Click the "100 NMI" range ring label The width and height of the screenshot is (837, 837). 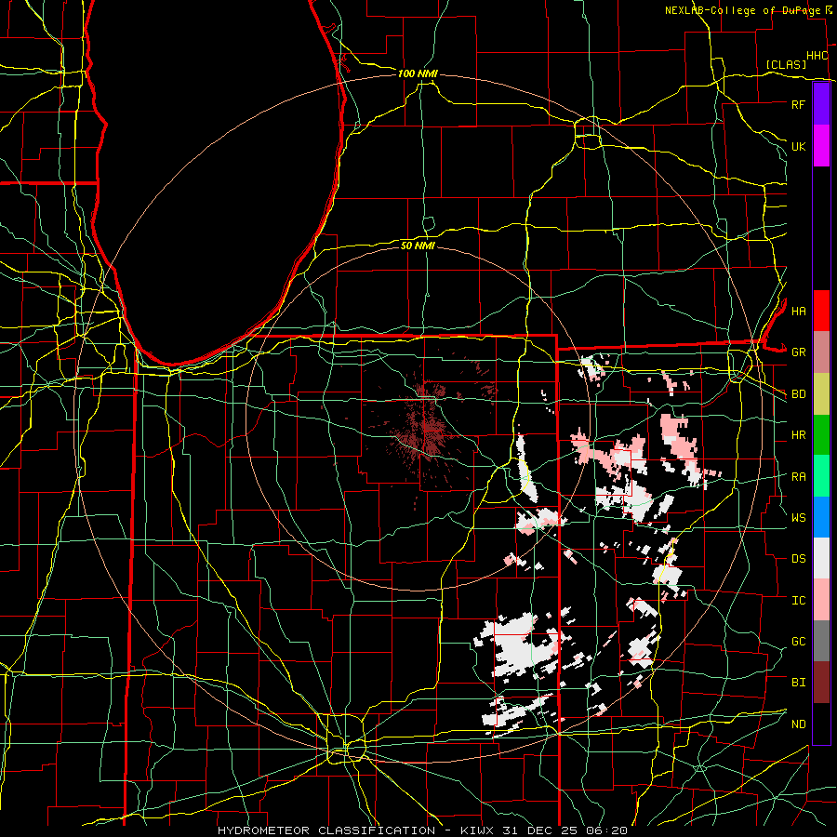(418, 73)
